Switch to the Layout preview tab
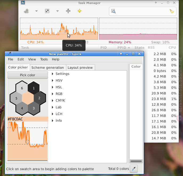The image size is (183, 176). tap(80, 68)
